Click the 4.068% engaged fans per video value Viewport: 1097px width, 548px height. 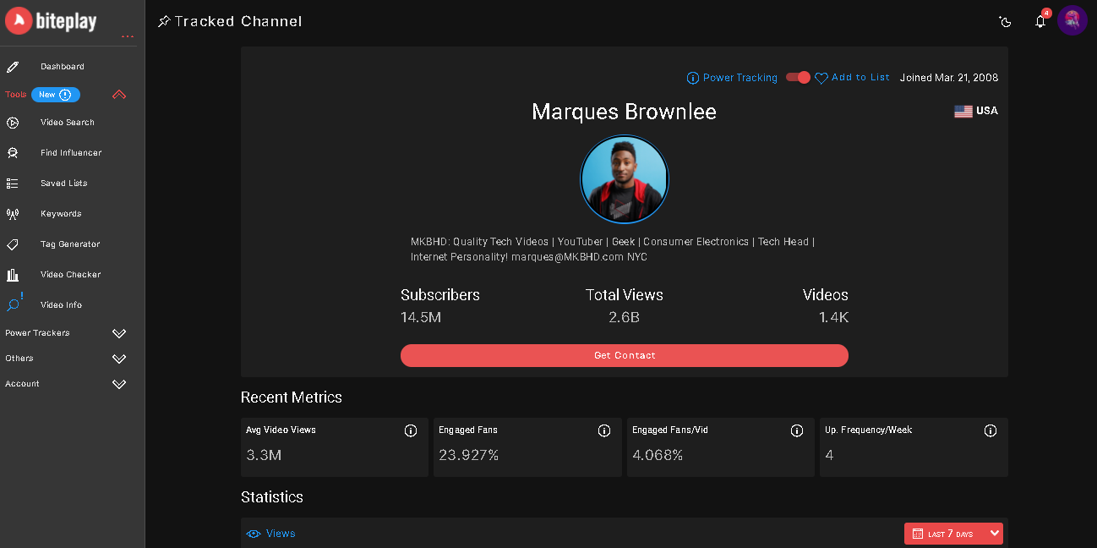click(658, 455)
